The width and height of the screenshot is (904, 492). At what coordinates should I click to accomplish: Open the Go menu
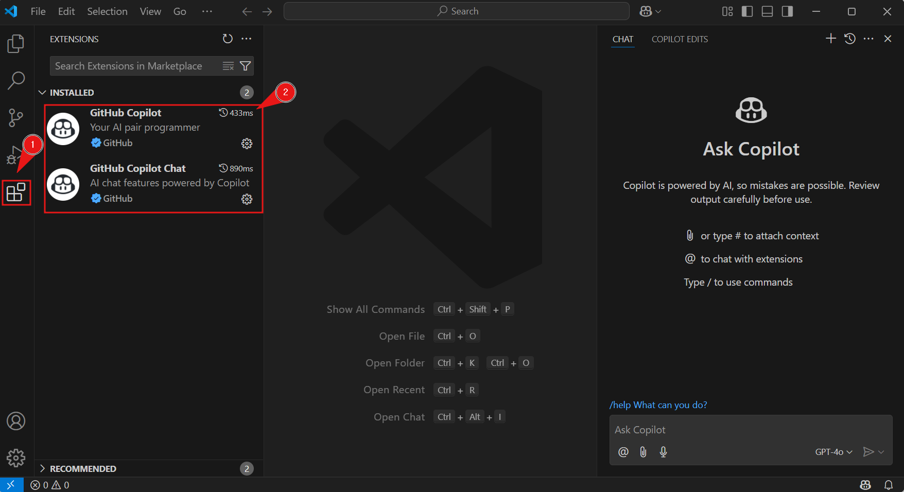point(180,11)
